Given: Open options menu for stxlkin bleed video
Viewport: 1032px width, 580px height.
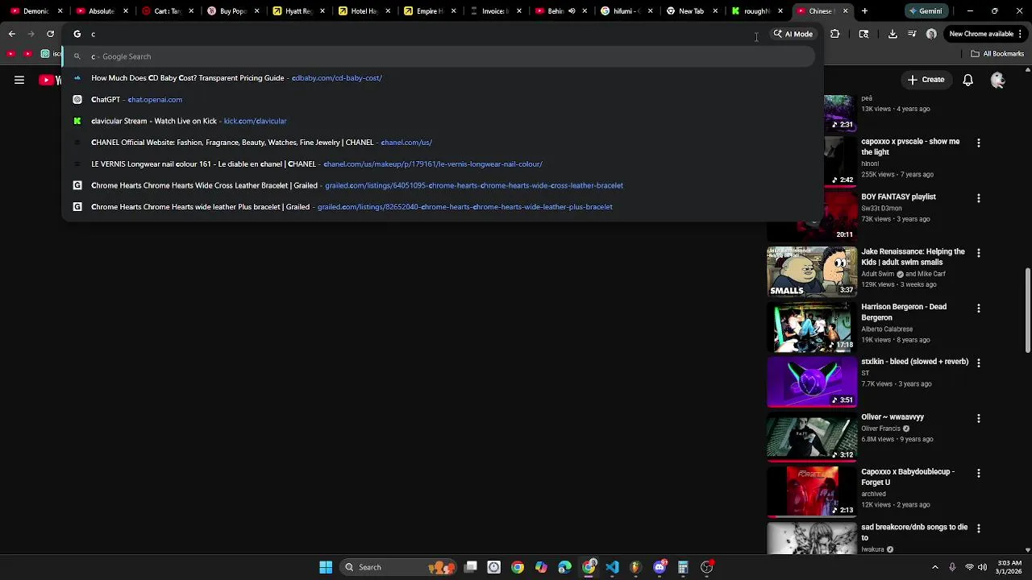Looking at the screenshot, I should [x=979, y=363].
